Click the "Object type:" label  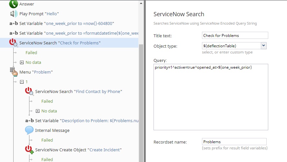point(165,46)
